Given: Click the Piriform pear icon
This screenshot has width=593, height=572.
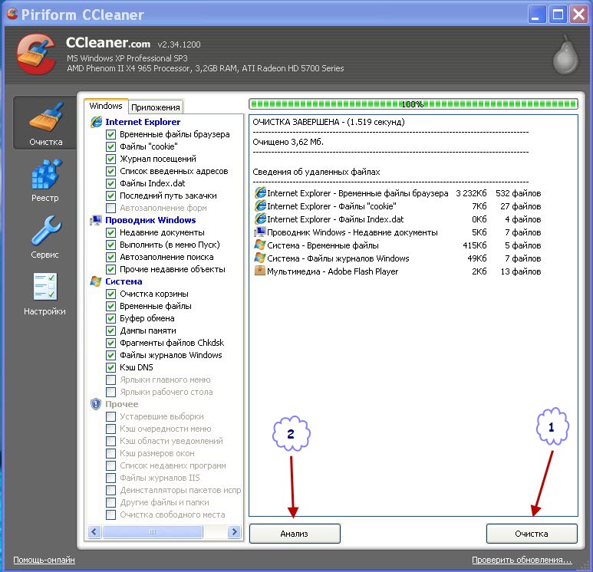Looking at the screenshot, I should click(566, 55).
